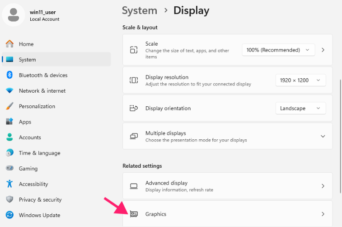Go to Home settings page

(56, 44)
